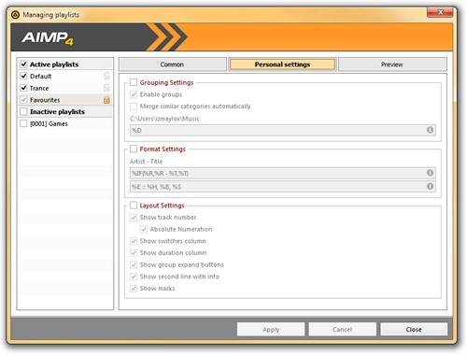Click the file icon on the Trance row
467x355 pixels.
click(106, 88)
